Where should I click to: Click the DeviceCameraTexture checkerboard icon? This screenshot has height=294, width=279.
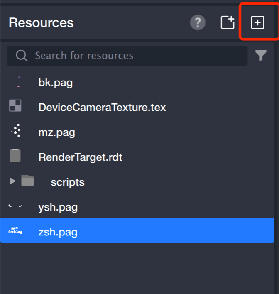click(x=15, y=106)
